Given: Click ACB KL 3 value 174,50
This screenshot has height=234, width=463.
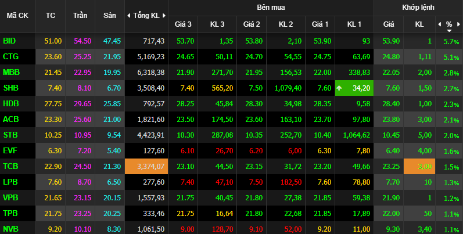Looking at the screenshot, I should (x=222, y=120).
